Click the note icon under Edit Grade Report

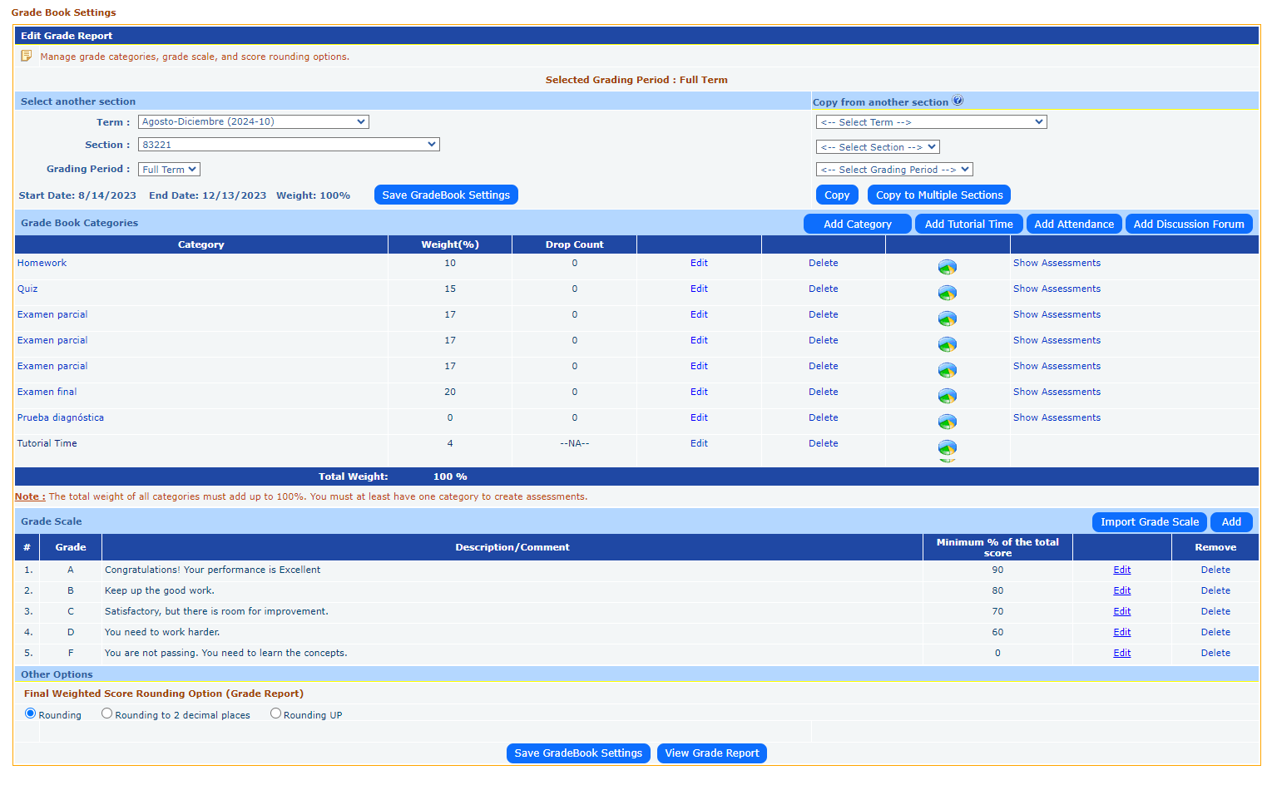(27, 56)
